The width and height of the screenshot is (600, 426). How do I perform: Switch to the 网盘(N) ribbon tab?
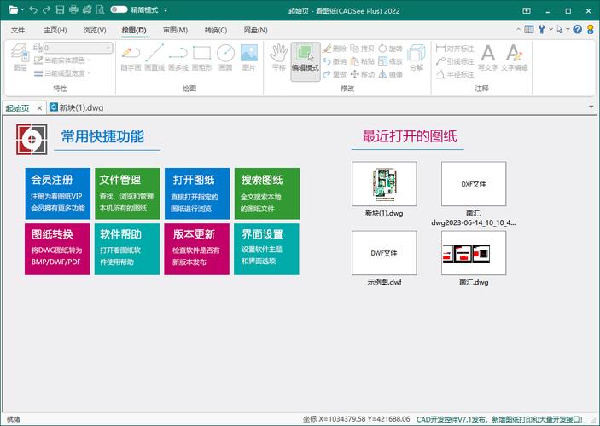pyautogui.click(x=255, y=30)
